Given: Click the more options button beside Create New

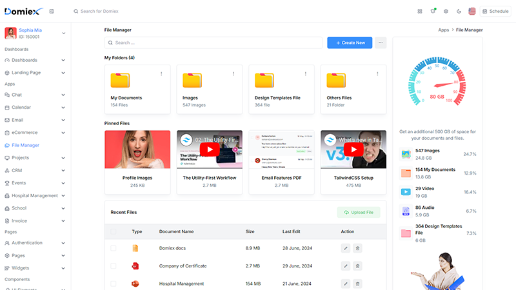Looking at the screenshot, I should (x=381, y=43).
